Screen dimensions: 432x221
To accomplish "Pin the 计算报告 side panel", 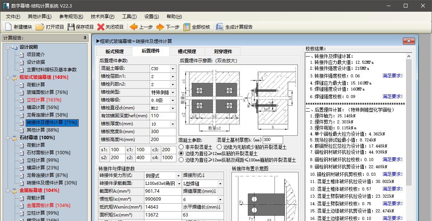I will [85, 38].
